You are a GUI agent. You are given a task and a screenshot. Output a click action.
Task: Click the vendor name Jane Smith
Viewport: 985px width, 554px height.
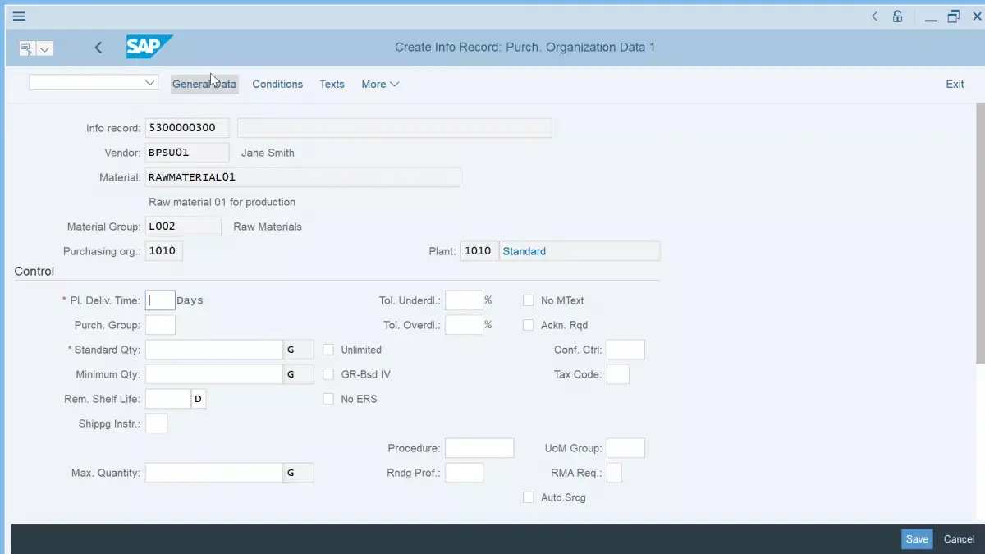(x=268, y=153)
